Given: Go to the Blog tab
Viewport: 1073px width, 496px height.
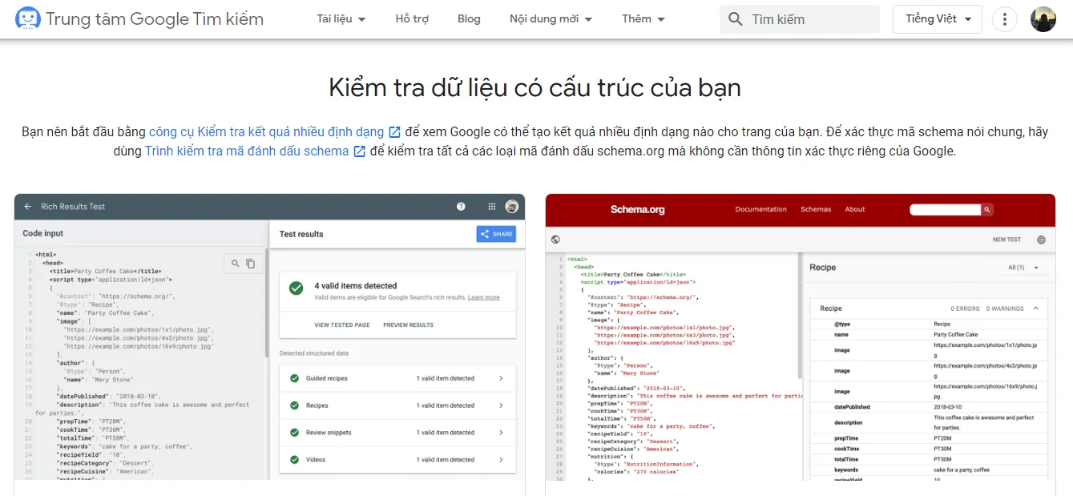Looking at the screenshot, I should click(469, 19).
